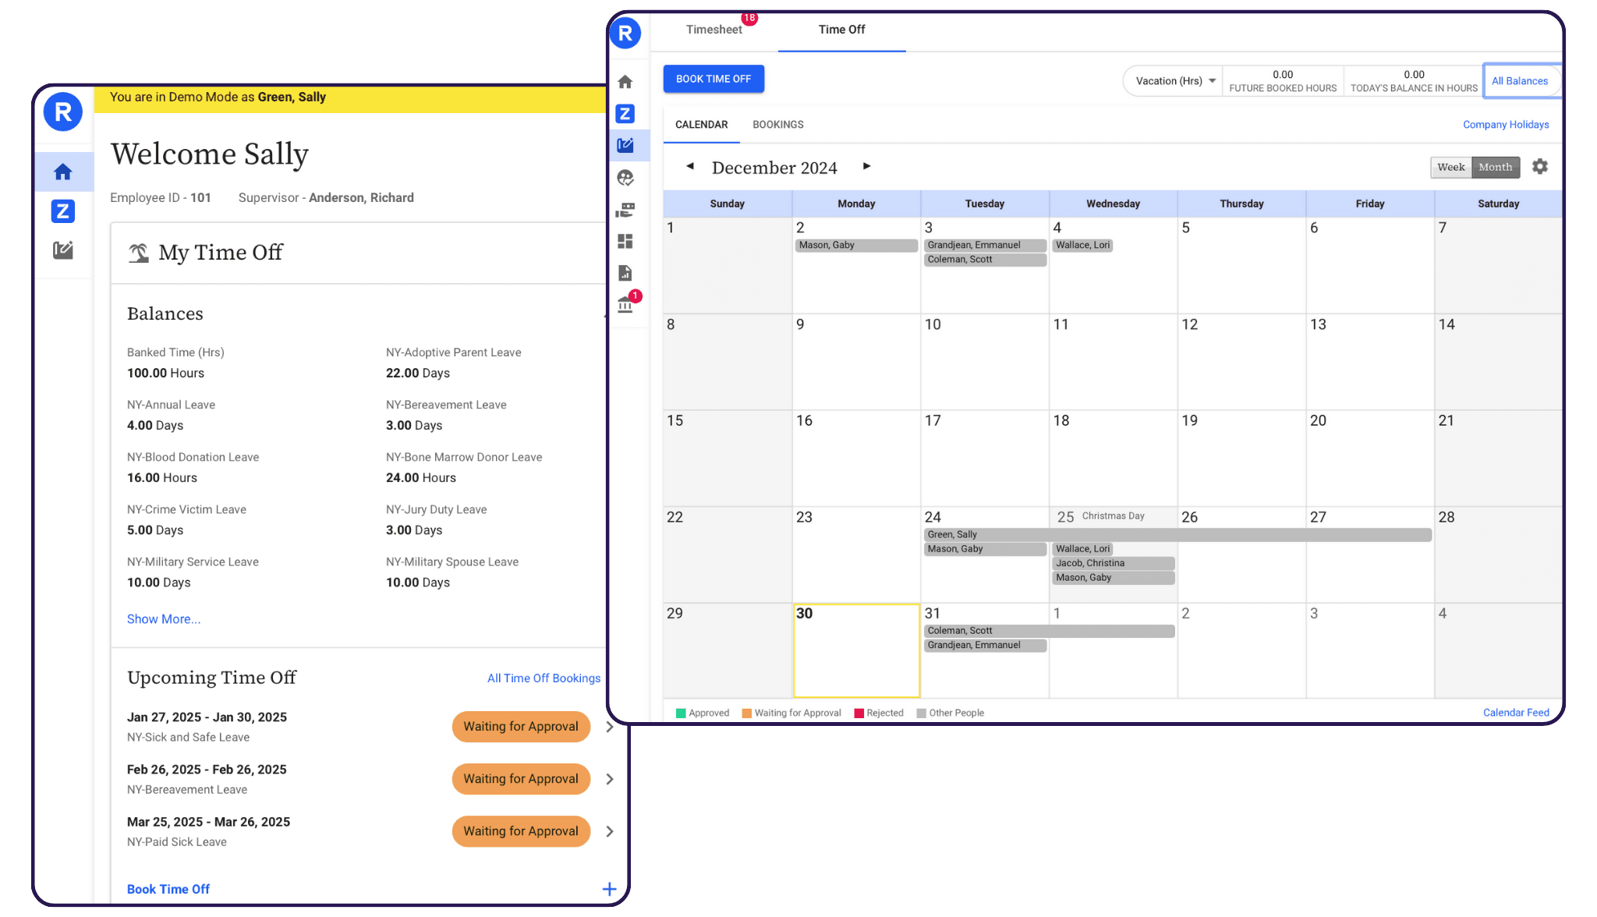This screenshot has width=1597, height=917.
Task: Open the dashboard tiles icon in the calendar sidebar
Action: (x=625, y=242)
